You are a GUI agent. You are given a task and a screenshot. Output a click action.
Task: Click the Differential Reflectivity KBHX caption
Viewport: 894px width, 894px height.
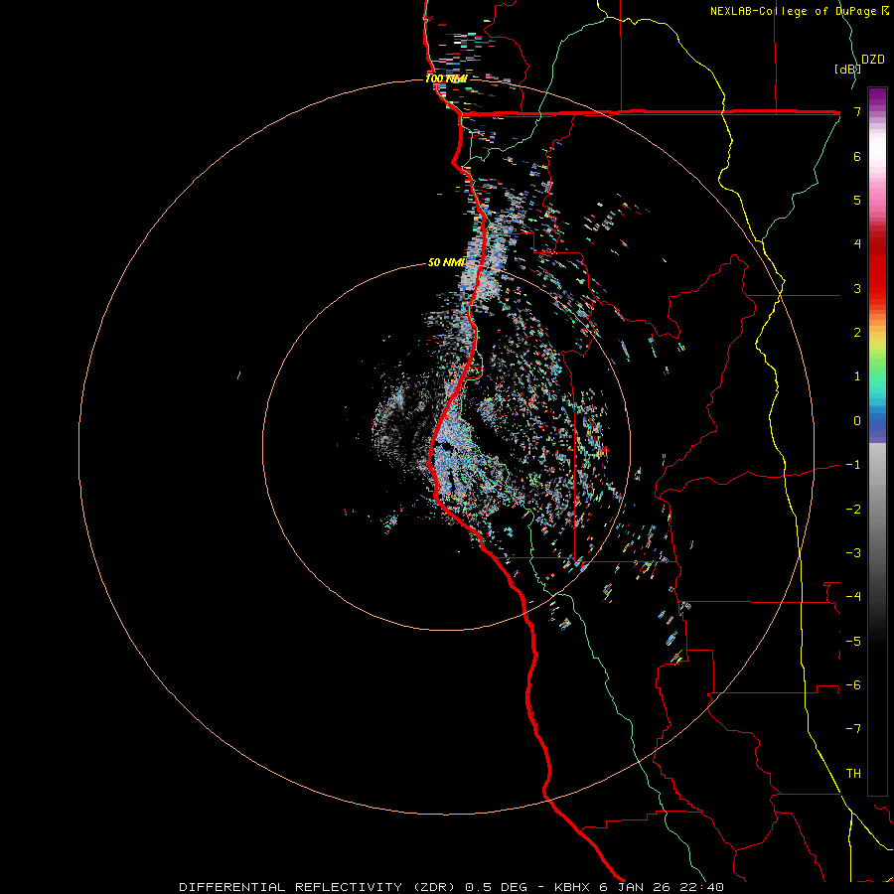452,887
